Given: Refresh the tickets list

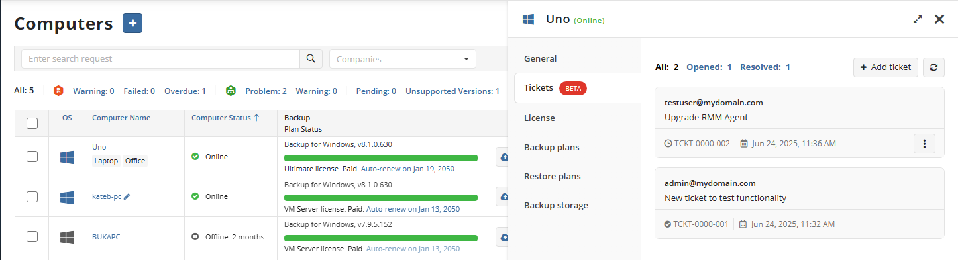Looking at the screenshot, I should [x=933, y=67].
